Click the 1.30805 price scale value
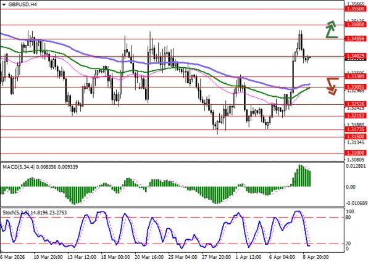This screenshot has width=368, height=262. click(x=356, y=160)
